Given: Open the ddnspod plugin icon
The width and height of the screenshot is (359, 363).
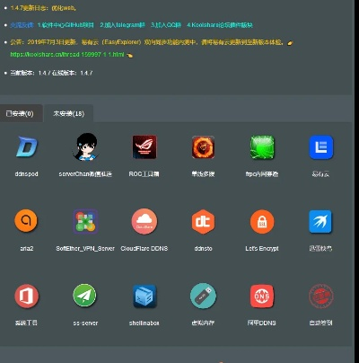Looking at the screenshot, I should (26, 146).
